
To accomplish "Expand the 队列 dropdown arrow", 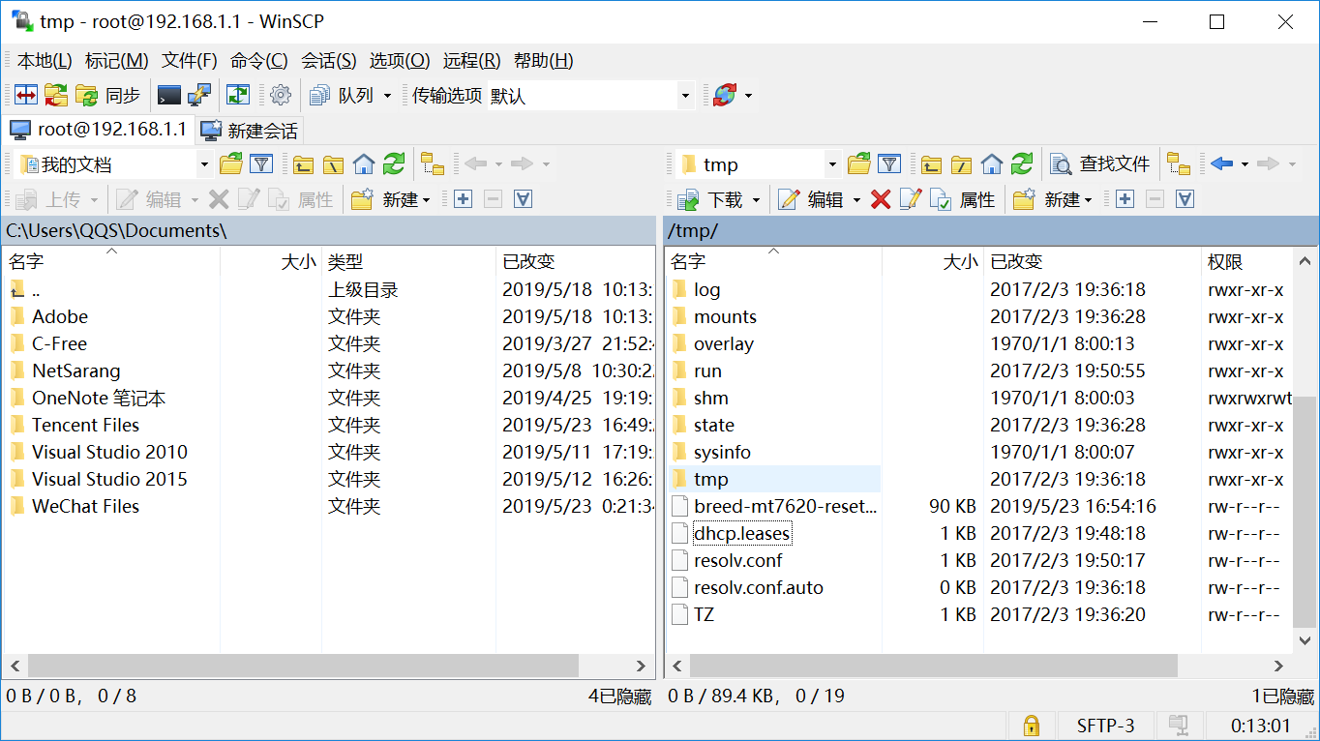I will (387, 96).
